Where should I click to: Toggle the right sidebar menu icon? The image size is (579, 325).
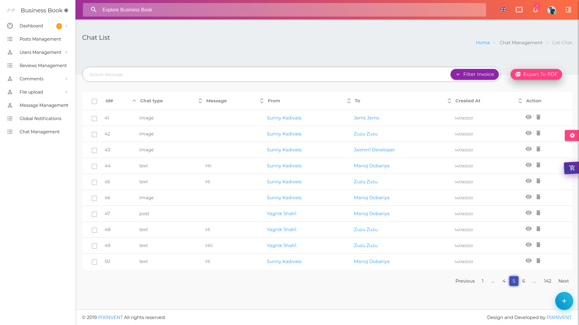coord(568,10)
